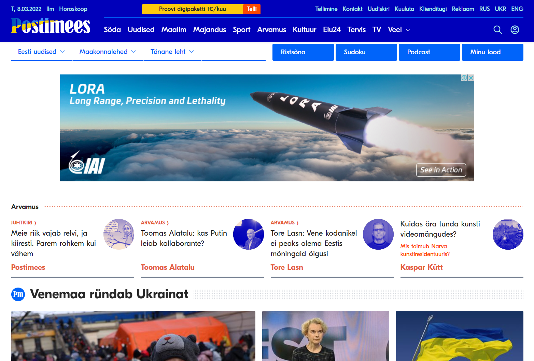Close the LORA ad banner
The width and height of the screenshot is (534, 361).
[471, 78]
